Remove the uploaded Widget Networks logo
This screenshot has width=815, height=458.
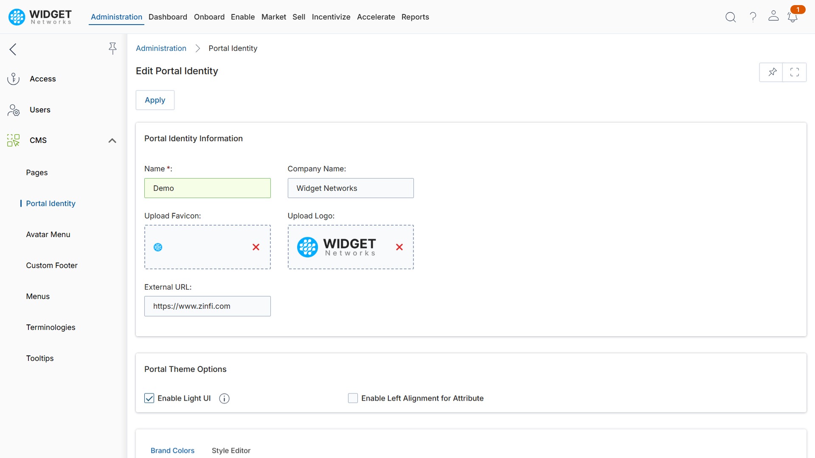399,247
